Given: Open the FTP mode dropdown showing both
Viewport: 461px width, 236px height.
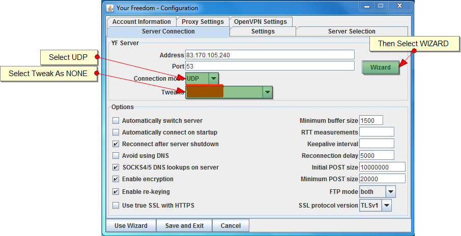Looking at the screenshot, I should pyautogui.click(x=378, y=192).
